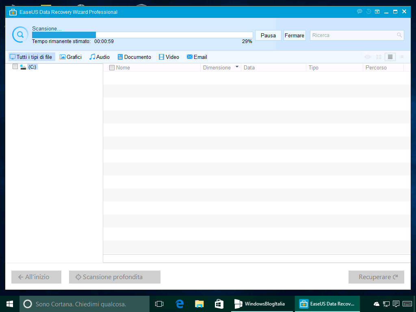Filter by Documento file type
Screen dimensions: 416x312
point(134,57)
